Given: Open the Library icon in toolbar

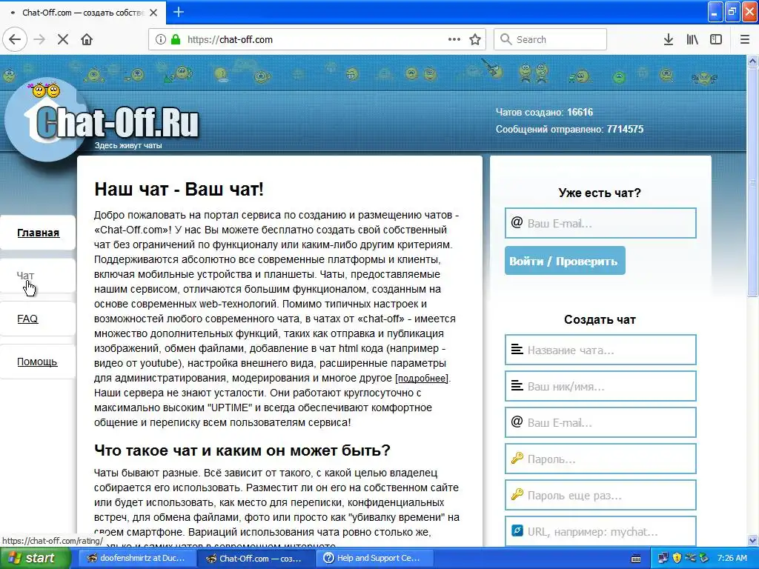Looking at the screenshot, I should point(692,40).
